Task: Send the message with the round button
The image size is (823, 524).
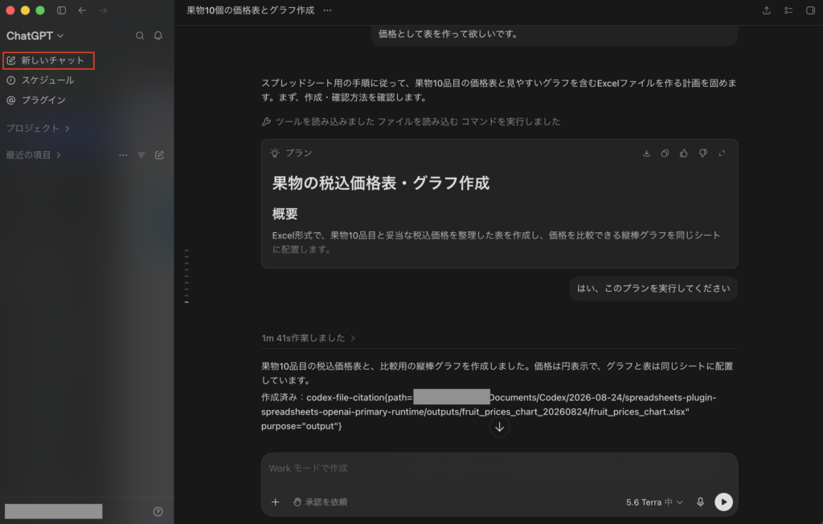Action: click(x=724, y=502)
